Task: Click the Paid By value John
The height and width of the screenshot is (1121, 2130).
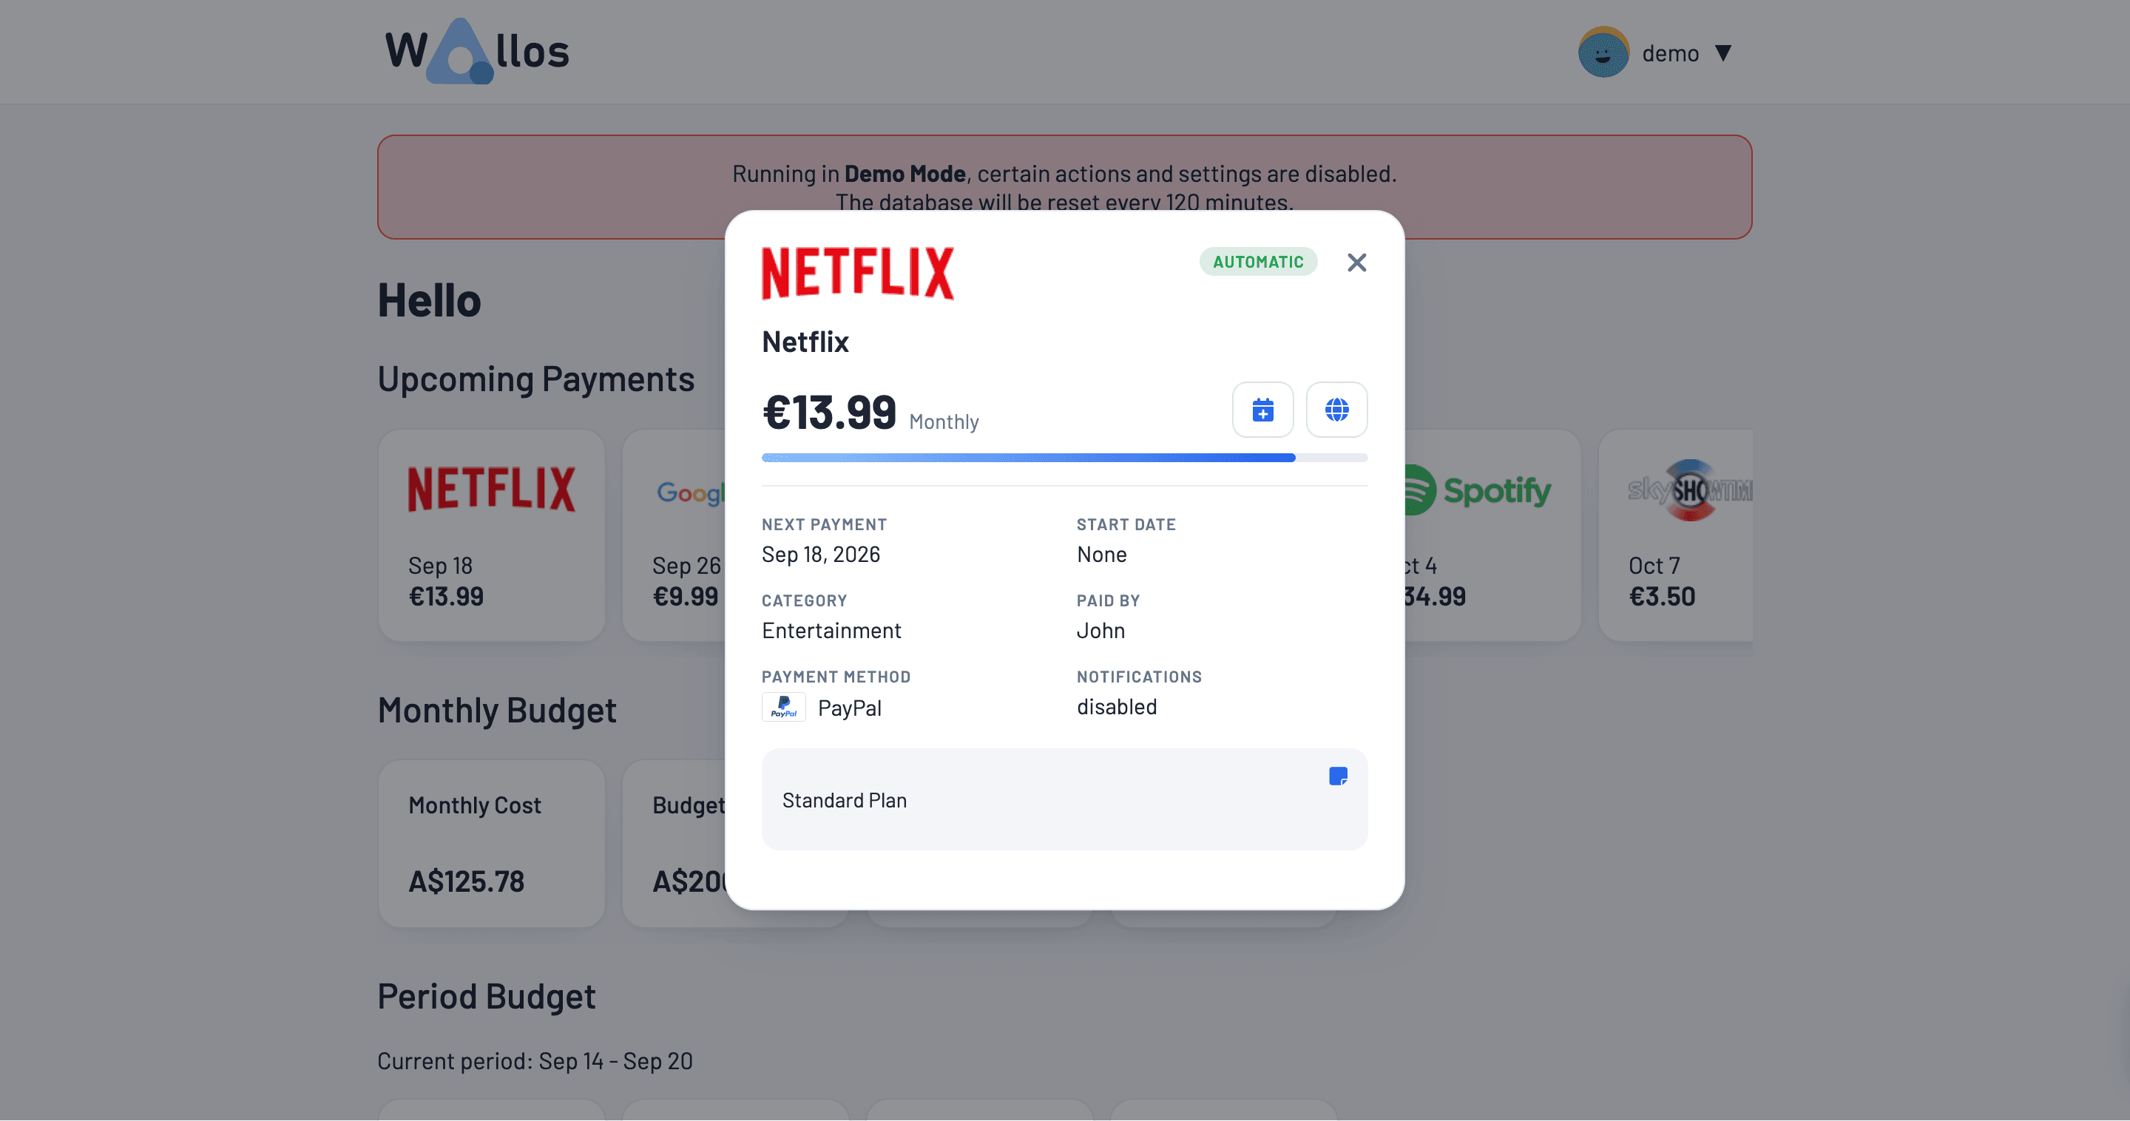Action: (1100, 631)
